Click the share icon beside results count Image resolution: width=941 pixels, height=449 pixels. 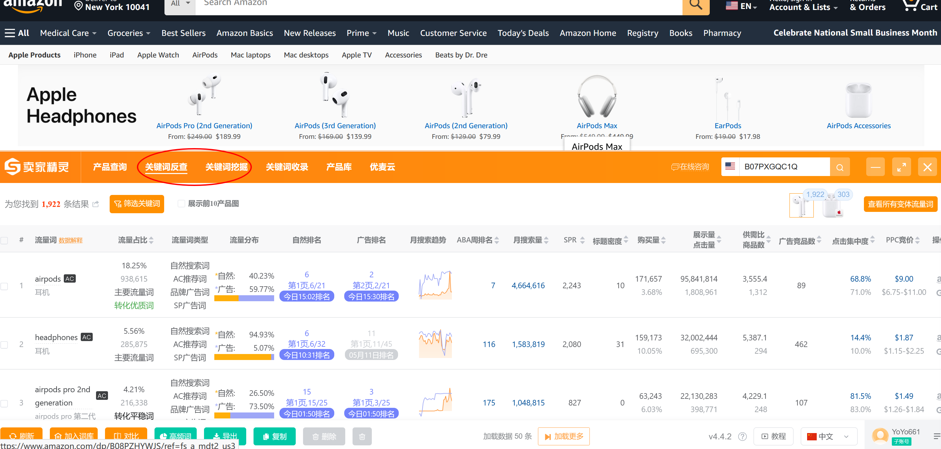[96, 204]
